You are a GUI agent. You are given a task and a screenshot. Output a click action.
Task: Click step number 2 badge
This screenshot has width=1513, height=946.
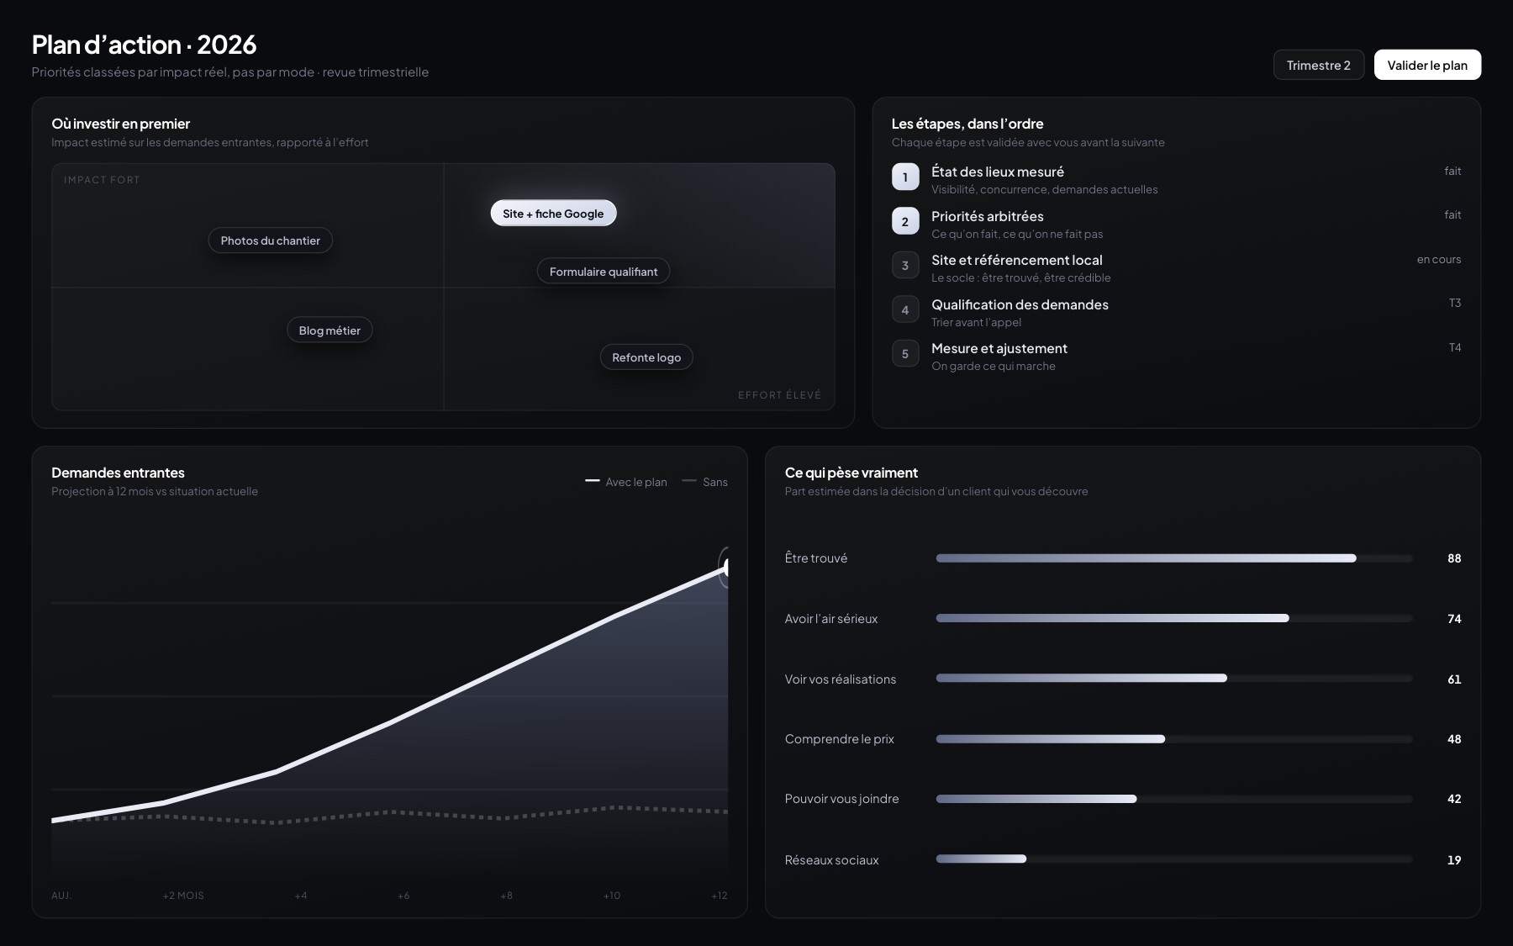pyautogui.click(x=905, y=221)
